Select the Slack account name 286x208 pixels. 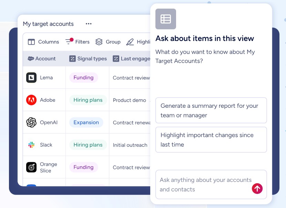click(46, 145)
